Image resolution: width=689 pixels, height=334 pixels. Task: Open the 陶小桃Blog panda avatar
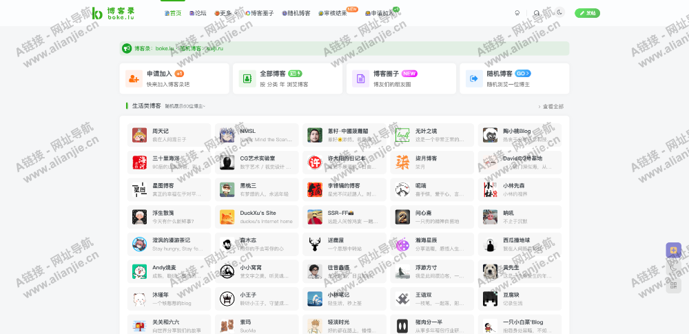point(490,135)
